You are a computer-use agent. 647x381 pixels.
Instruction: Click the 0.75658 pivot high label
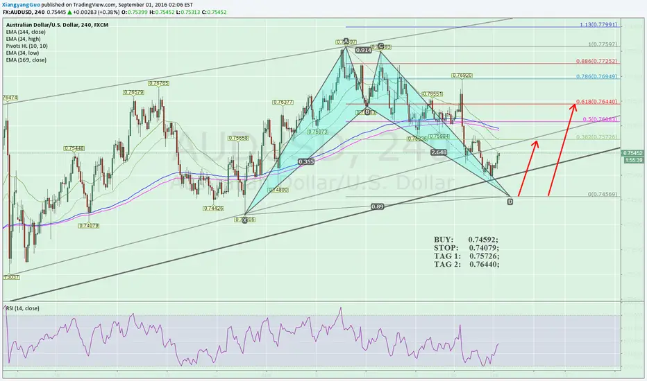point(238,139)
